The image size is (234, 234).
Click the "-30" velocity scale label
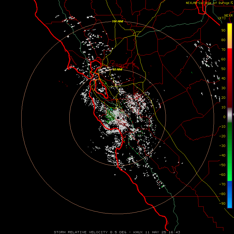coord(222,146)
